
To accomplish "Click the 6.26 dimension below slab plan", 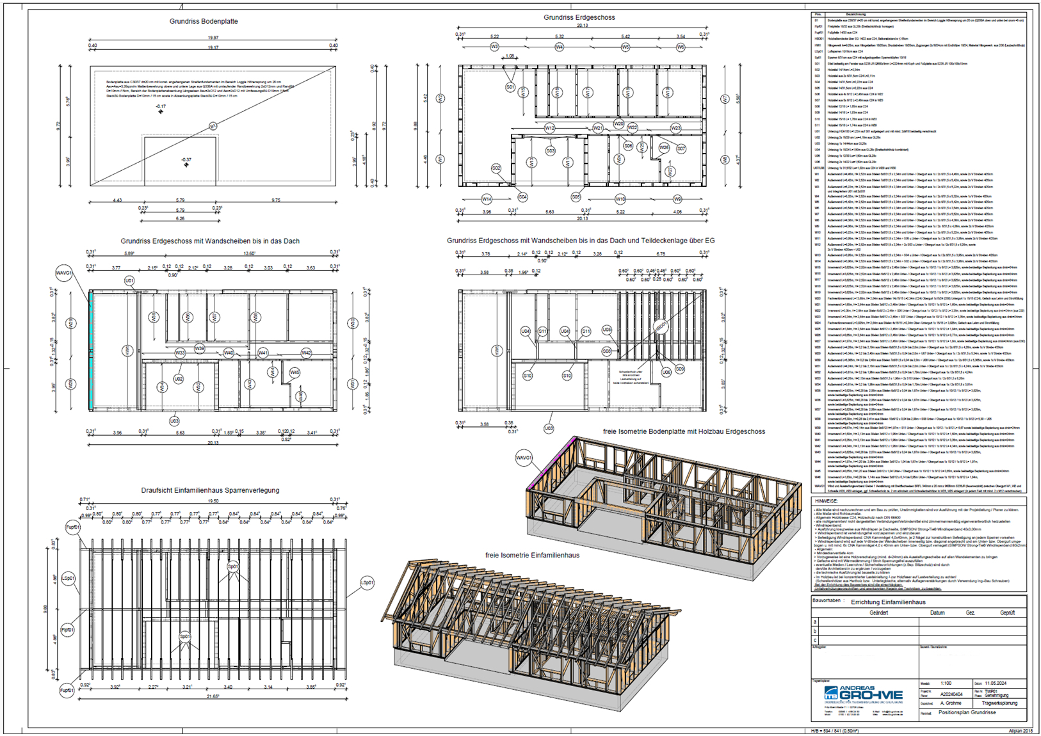I will [x=180, y=218].
